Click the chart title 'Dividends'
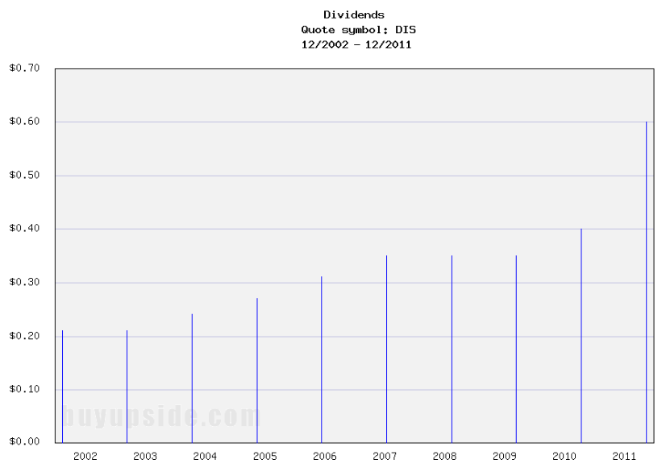 pyautogui.click(x=354, y=14)
